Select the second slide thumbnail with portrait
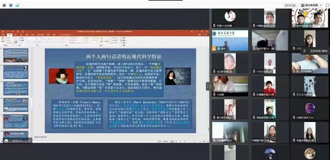330x160 pixels. (16, 72)
